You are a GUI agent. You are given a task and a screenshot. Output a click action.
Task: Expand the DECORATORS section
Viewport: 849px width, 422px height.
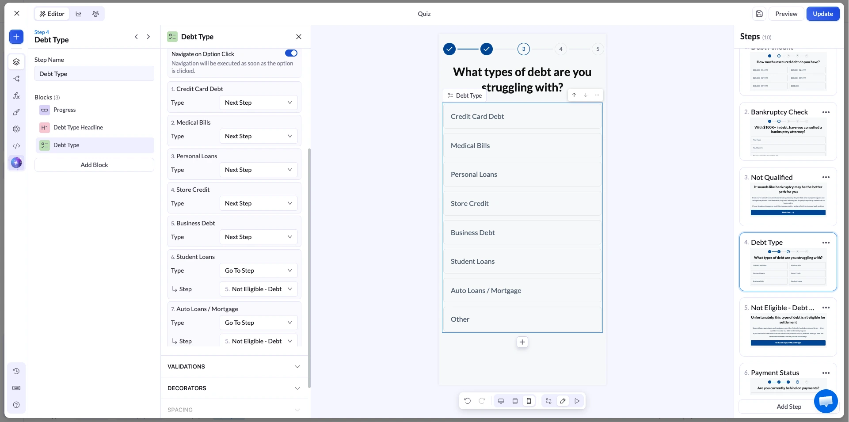[x=234, y=388]
